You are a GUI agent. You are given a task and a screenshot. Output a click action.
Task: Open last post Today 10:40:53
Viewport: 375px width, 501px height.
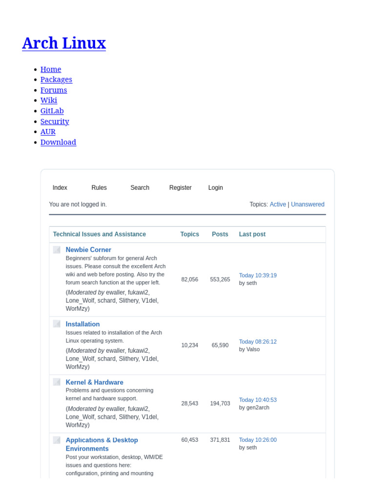pyautogui.click(x=258, y=400)
